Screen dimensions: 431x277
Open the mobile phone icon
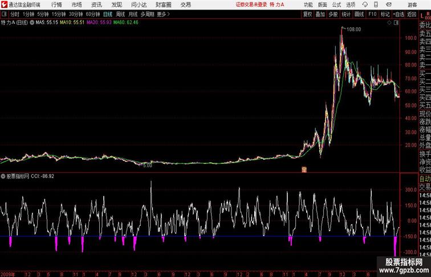[376, 5]
